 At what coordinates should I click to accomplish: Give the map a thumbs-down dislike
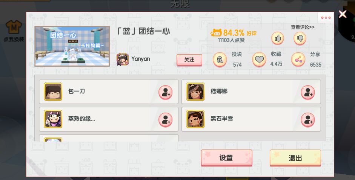click(x=300, y=38)
